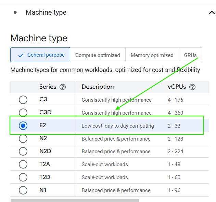This screenshot has height=202, width=216.
Task: Select the C3 series radio button
Action: 23,100
